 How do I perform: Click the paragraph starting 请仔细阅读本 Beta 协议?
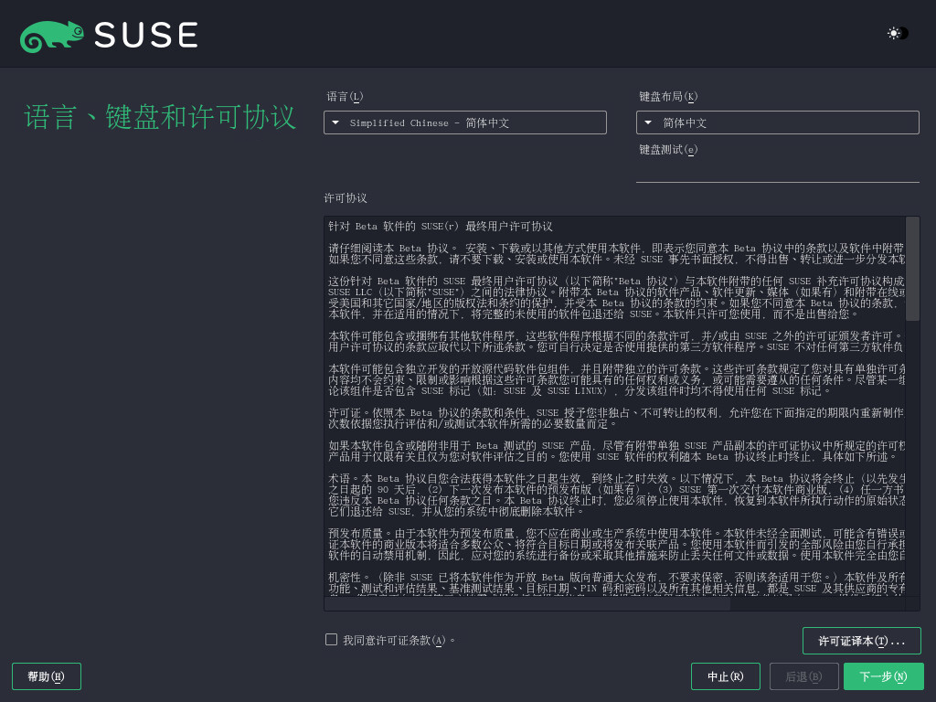pos(617,254)
